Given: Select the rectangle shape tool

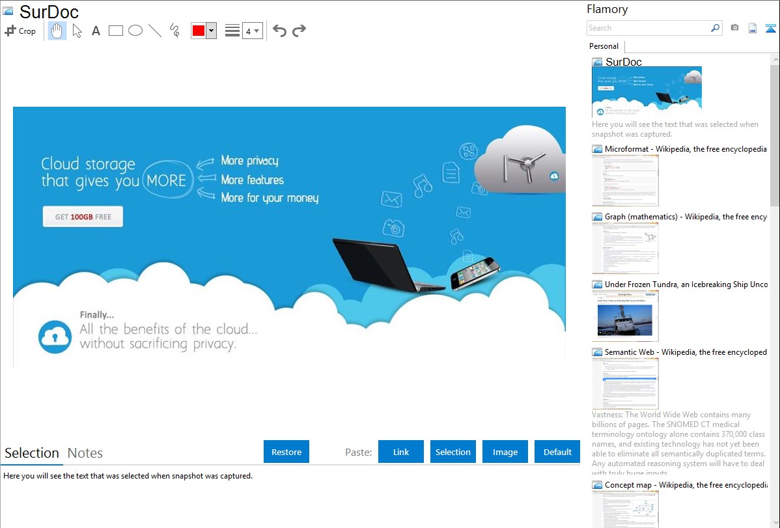Looking at the screenshot, I should click(115, 31).
